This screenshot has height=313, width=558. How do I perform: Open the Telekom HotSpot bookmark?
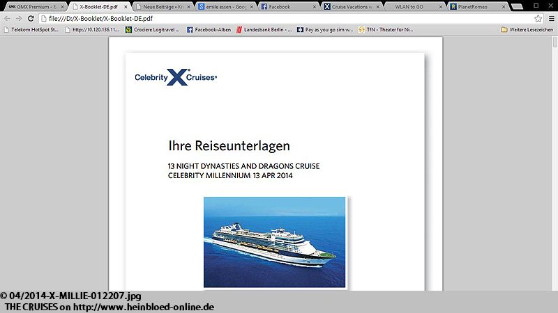tap(31, 30)
